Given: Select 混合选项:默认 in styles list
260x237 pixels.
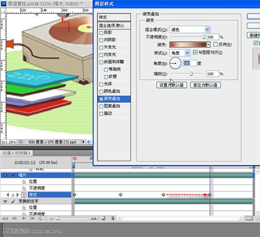Looking at the screenshot, I should point(114,25).
